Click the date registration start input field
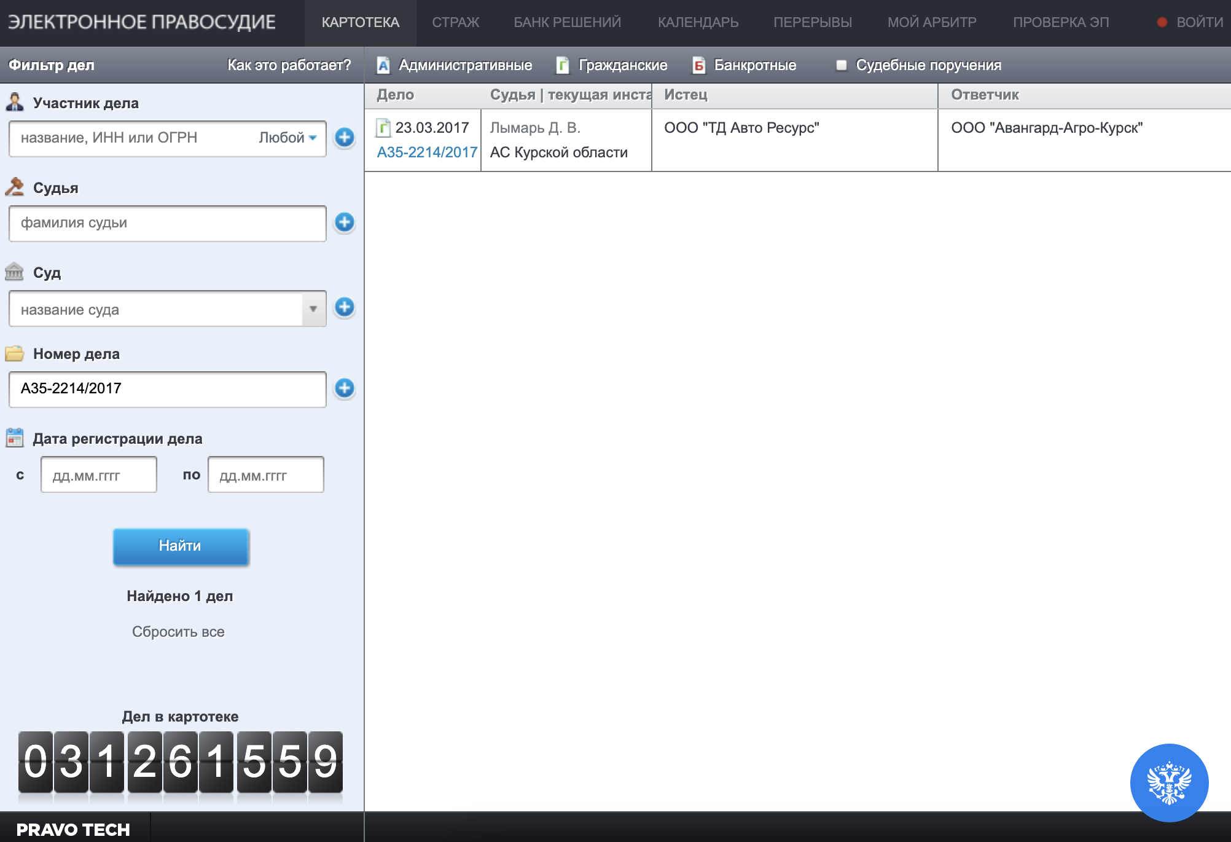Viewport: 1231px width, 842px height. coord(97,474)
